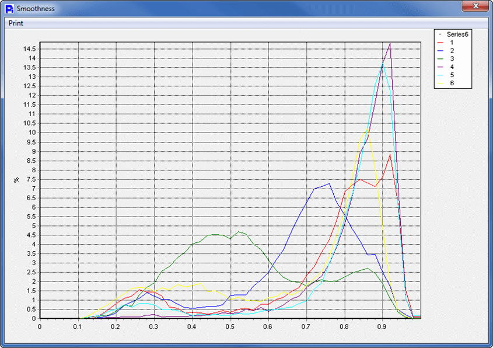Close the Smoothness window

476,6
